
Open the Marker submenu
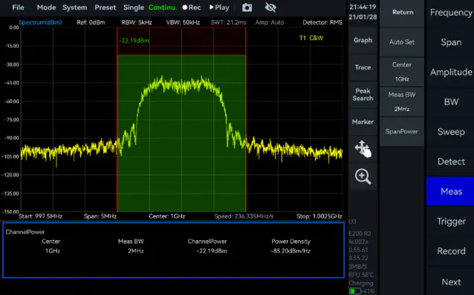[x=363, y=122]
